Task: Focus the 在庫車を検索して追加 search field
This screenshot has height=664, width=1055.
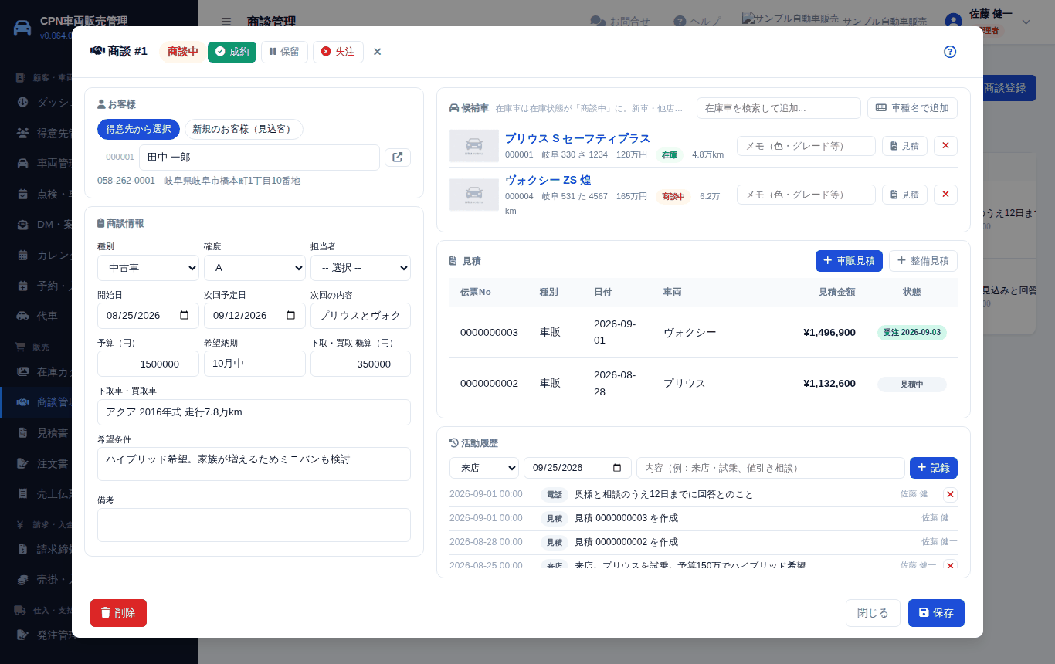Action: coord(779,108)
